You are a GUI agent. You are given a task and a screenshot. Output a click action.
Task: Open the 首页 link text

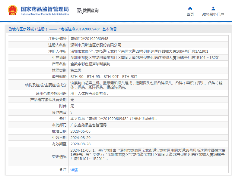190,14
